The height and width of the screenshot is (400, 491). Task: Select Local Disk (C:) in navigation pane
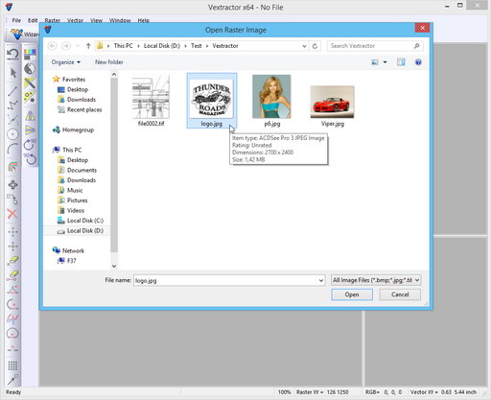point(85,221)
